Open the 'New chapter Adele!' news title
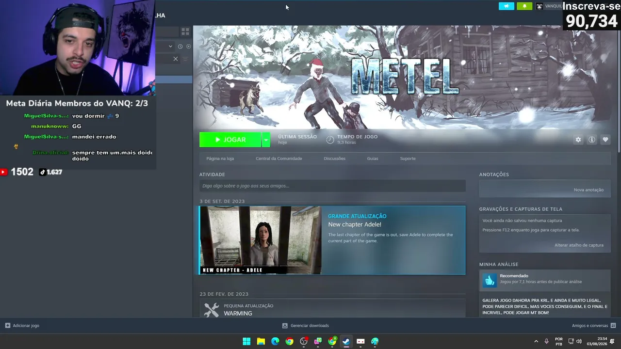Screen dimensions: 621x349 [355, 224]
